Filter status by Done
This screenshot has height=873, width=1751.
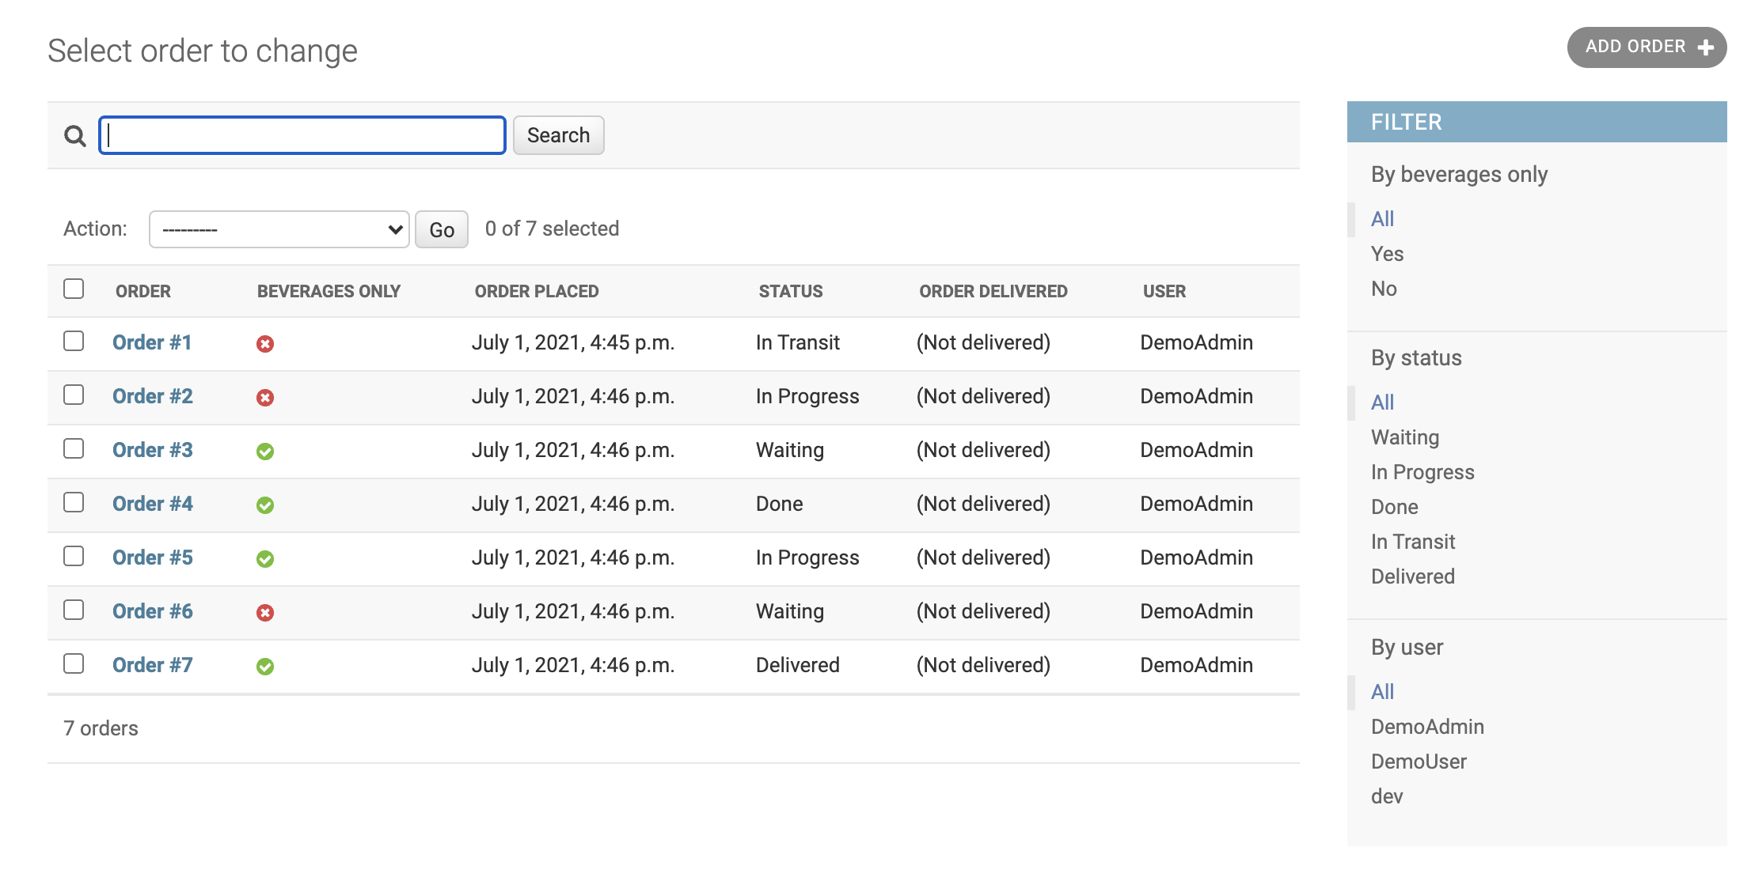point(1395,507)
